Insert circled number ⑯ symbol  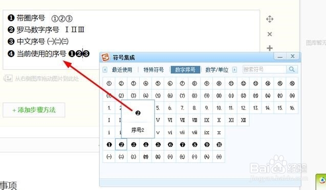tap(292, 83)
